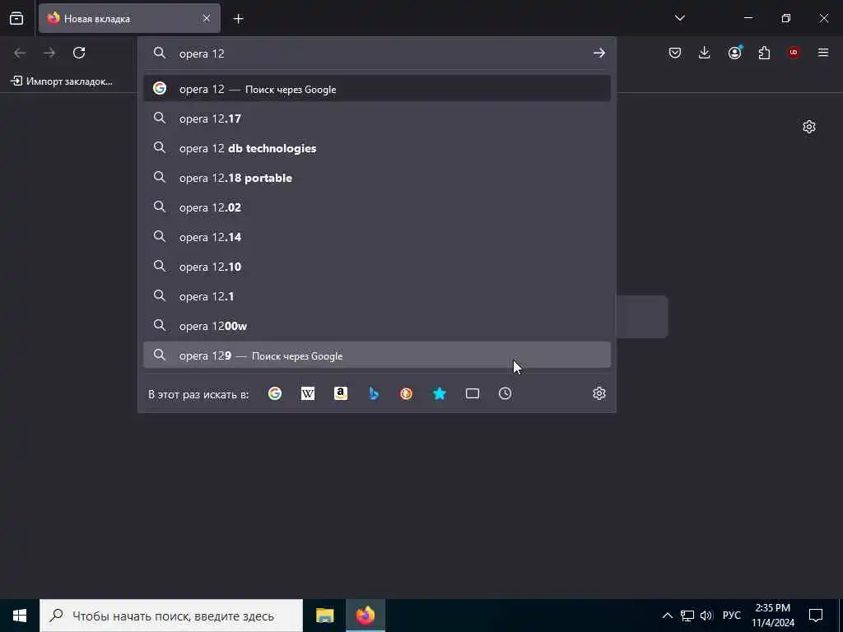Viewport: 843px width, 632px height.
Task: Select suggestion opera 12.17
Action: click(x=377, y=118)
